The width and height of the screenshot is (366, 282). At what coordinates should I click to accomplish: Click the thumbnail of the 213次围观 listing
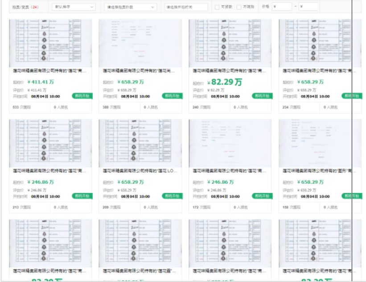pyautogui.click(x=50, y=143)
